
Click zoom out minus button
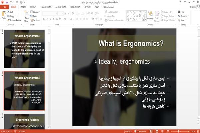click(x=172, y=131)
